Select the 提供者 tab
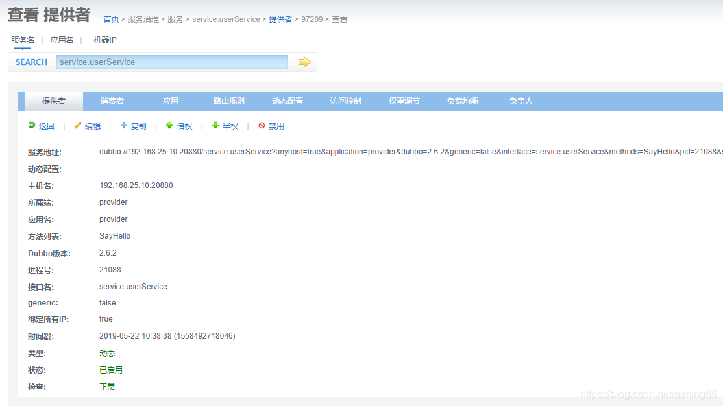This screenshot has height=406, width=723. tap(53, 101)
